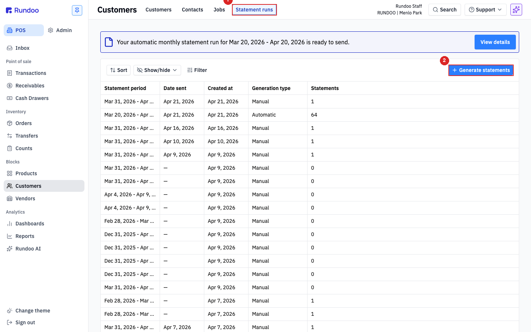Click the Sort arrows icon
Viewport: 531px width, 332px height.
[x=113, y=70]
